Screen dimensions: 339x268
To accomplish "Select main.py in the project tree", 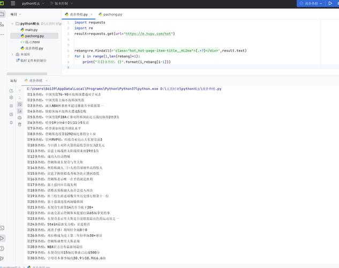I will pos(31,29).
